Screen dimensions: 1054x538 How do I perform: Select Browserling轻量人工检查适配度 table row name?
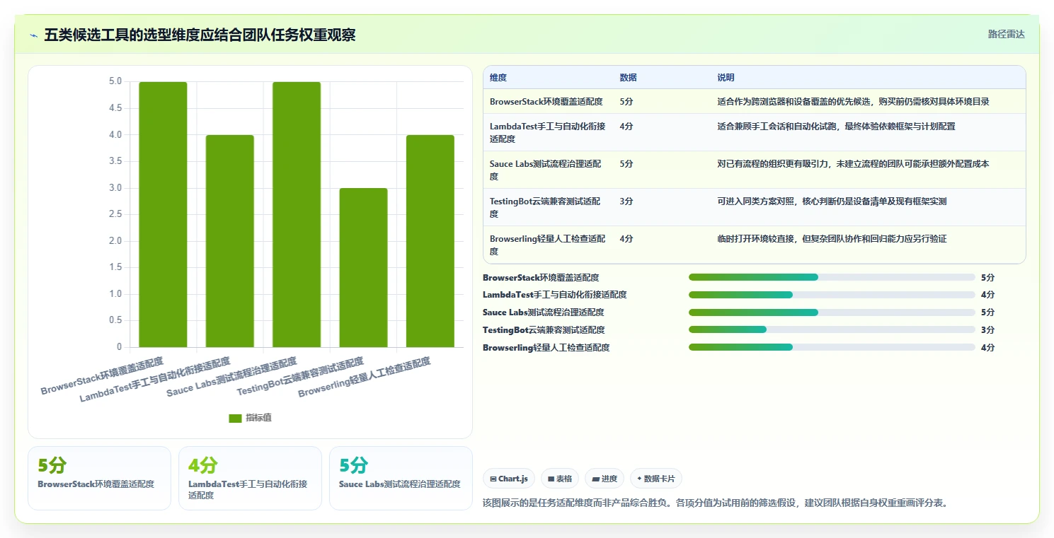point(547,245)
